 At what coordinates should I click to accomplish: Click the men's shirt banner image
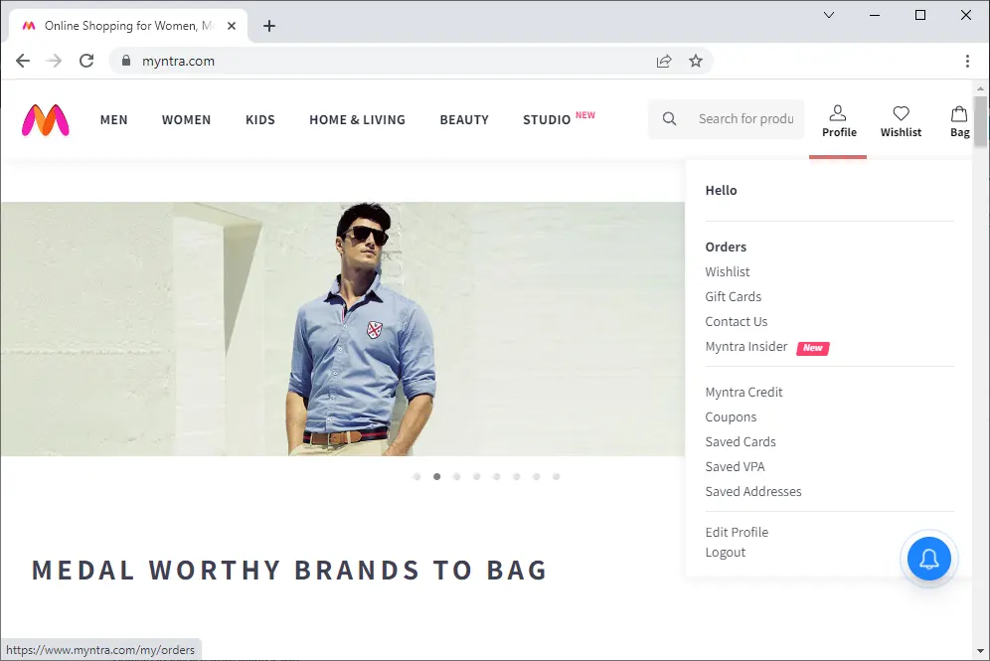point(343,329)
